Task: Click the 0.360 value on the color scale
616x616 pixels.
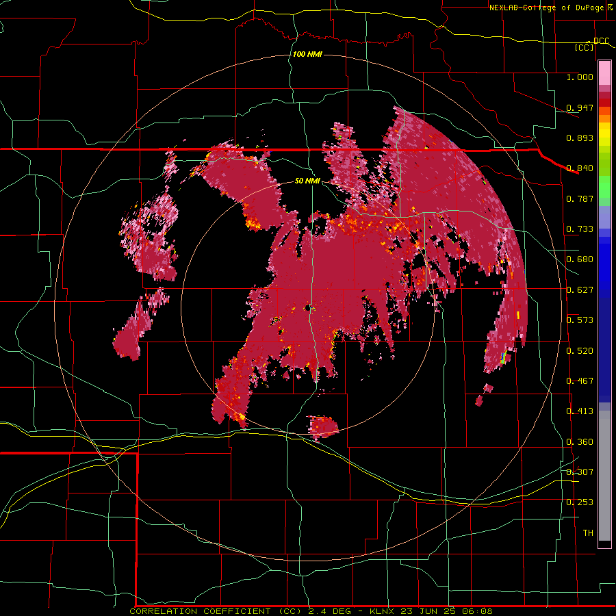Action: 580,442
